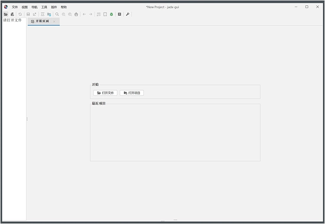Click the home icon in toolbar

(76, 14)
